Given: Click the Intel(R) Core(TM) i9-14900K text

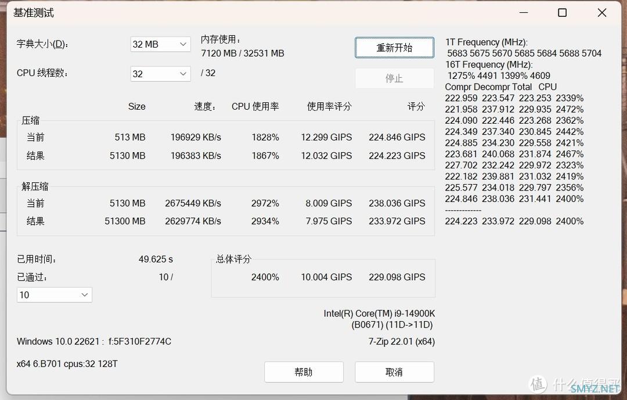Looking at the screenshot, I should 379,313.
